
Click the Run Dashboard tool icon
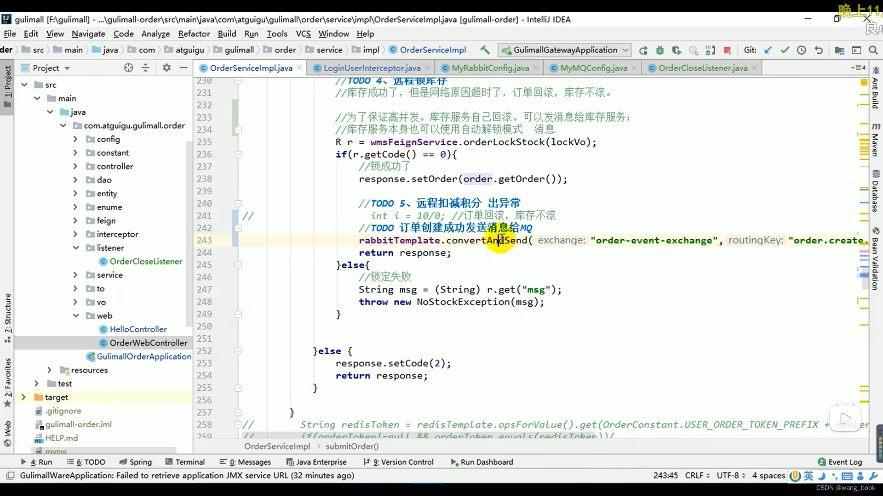pyautogui.click(x=454, y=462)
